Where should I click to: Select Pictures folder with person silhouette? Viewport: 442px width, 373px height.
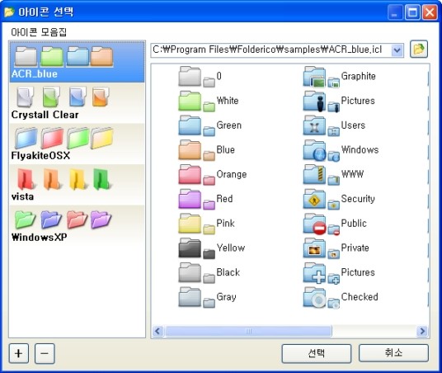pyautogui.click(x=314, y=101)
